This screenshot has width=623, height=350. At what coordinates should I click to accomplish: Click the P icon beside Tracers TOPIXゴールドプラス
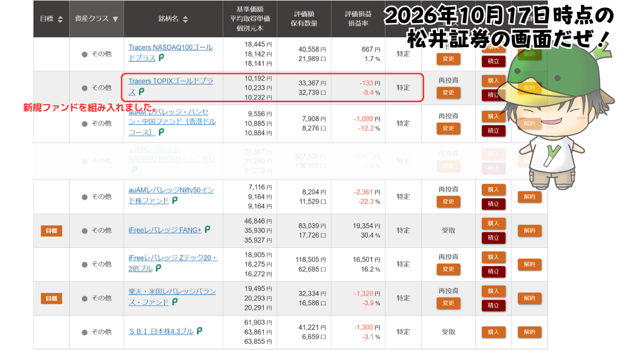141,92
